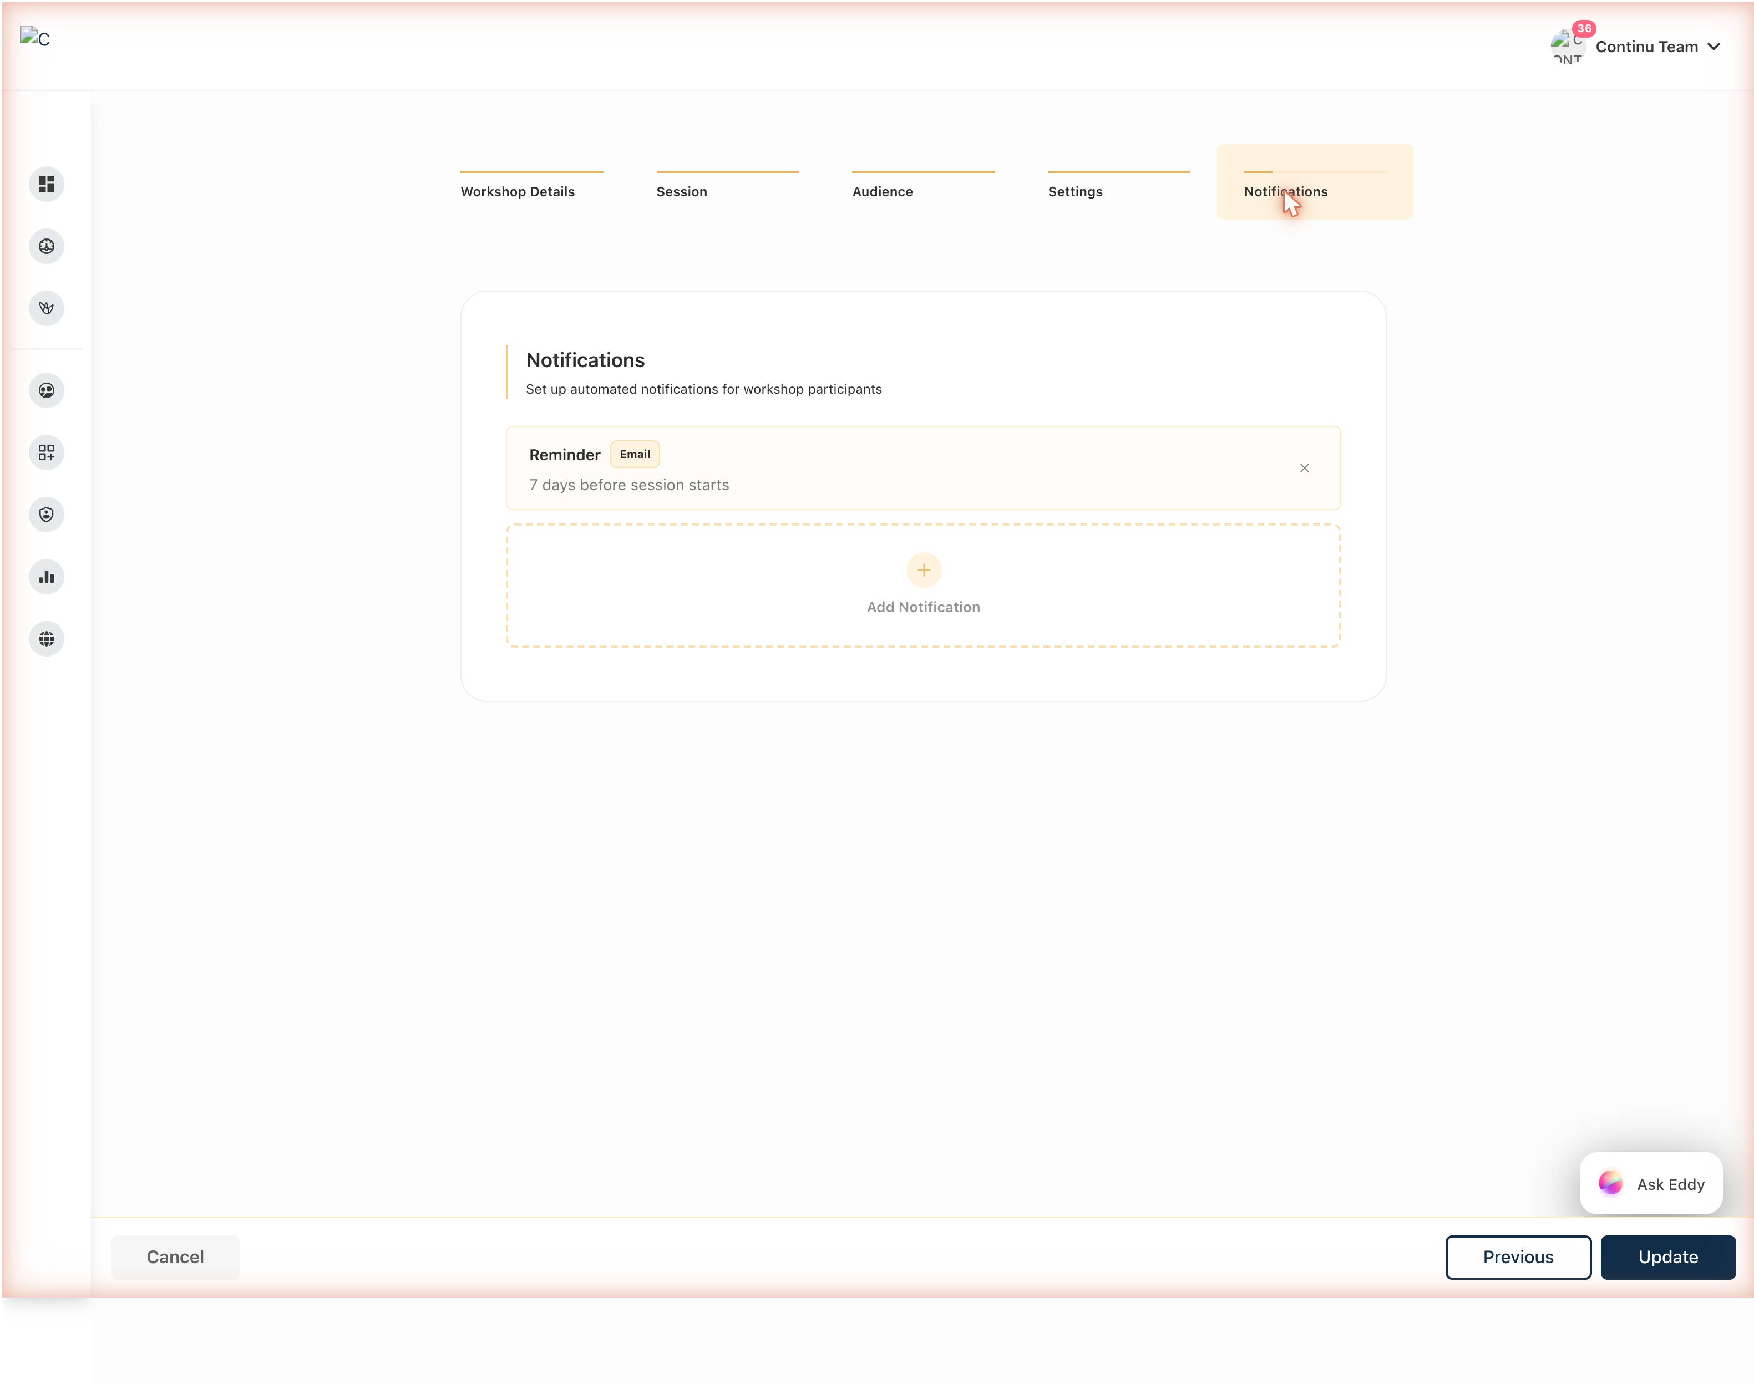Click the Cancel button
Screen dimensions: 1754x1384
click(175, 1257)
